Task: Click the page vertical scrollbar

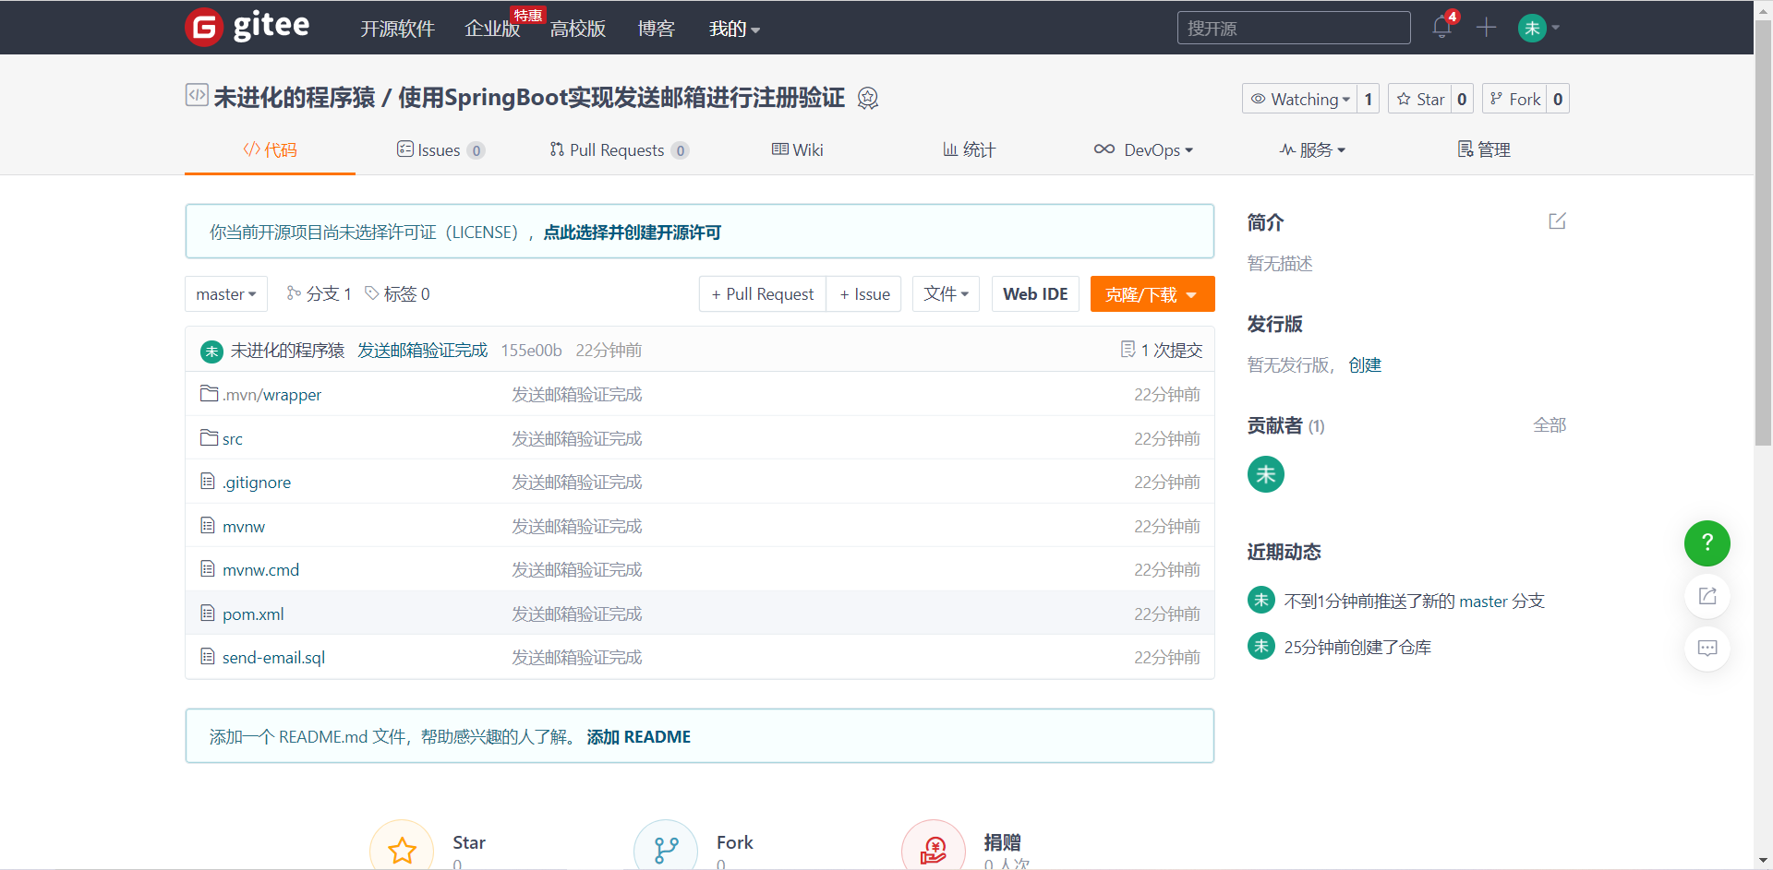Action: click(x=1763, y=231)
